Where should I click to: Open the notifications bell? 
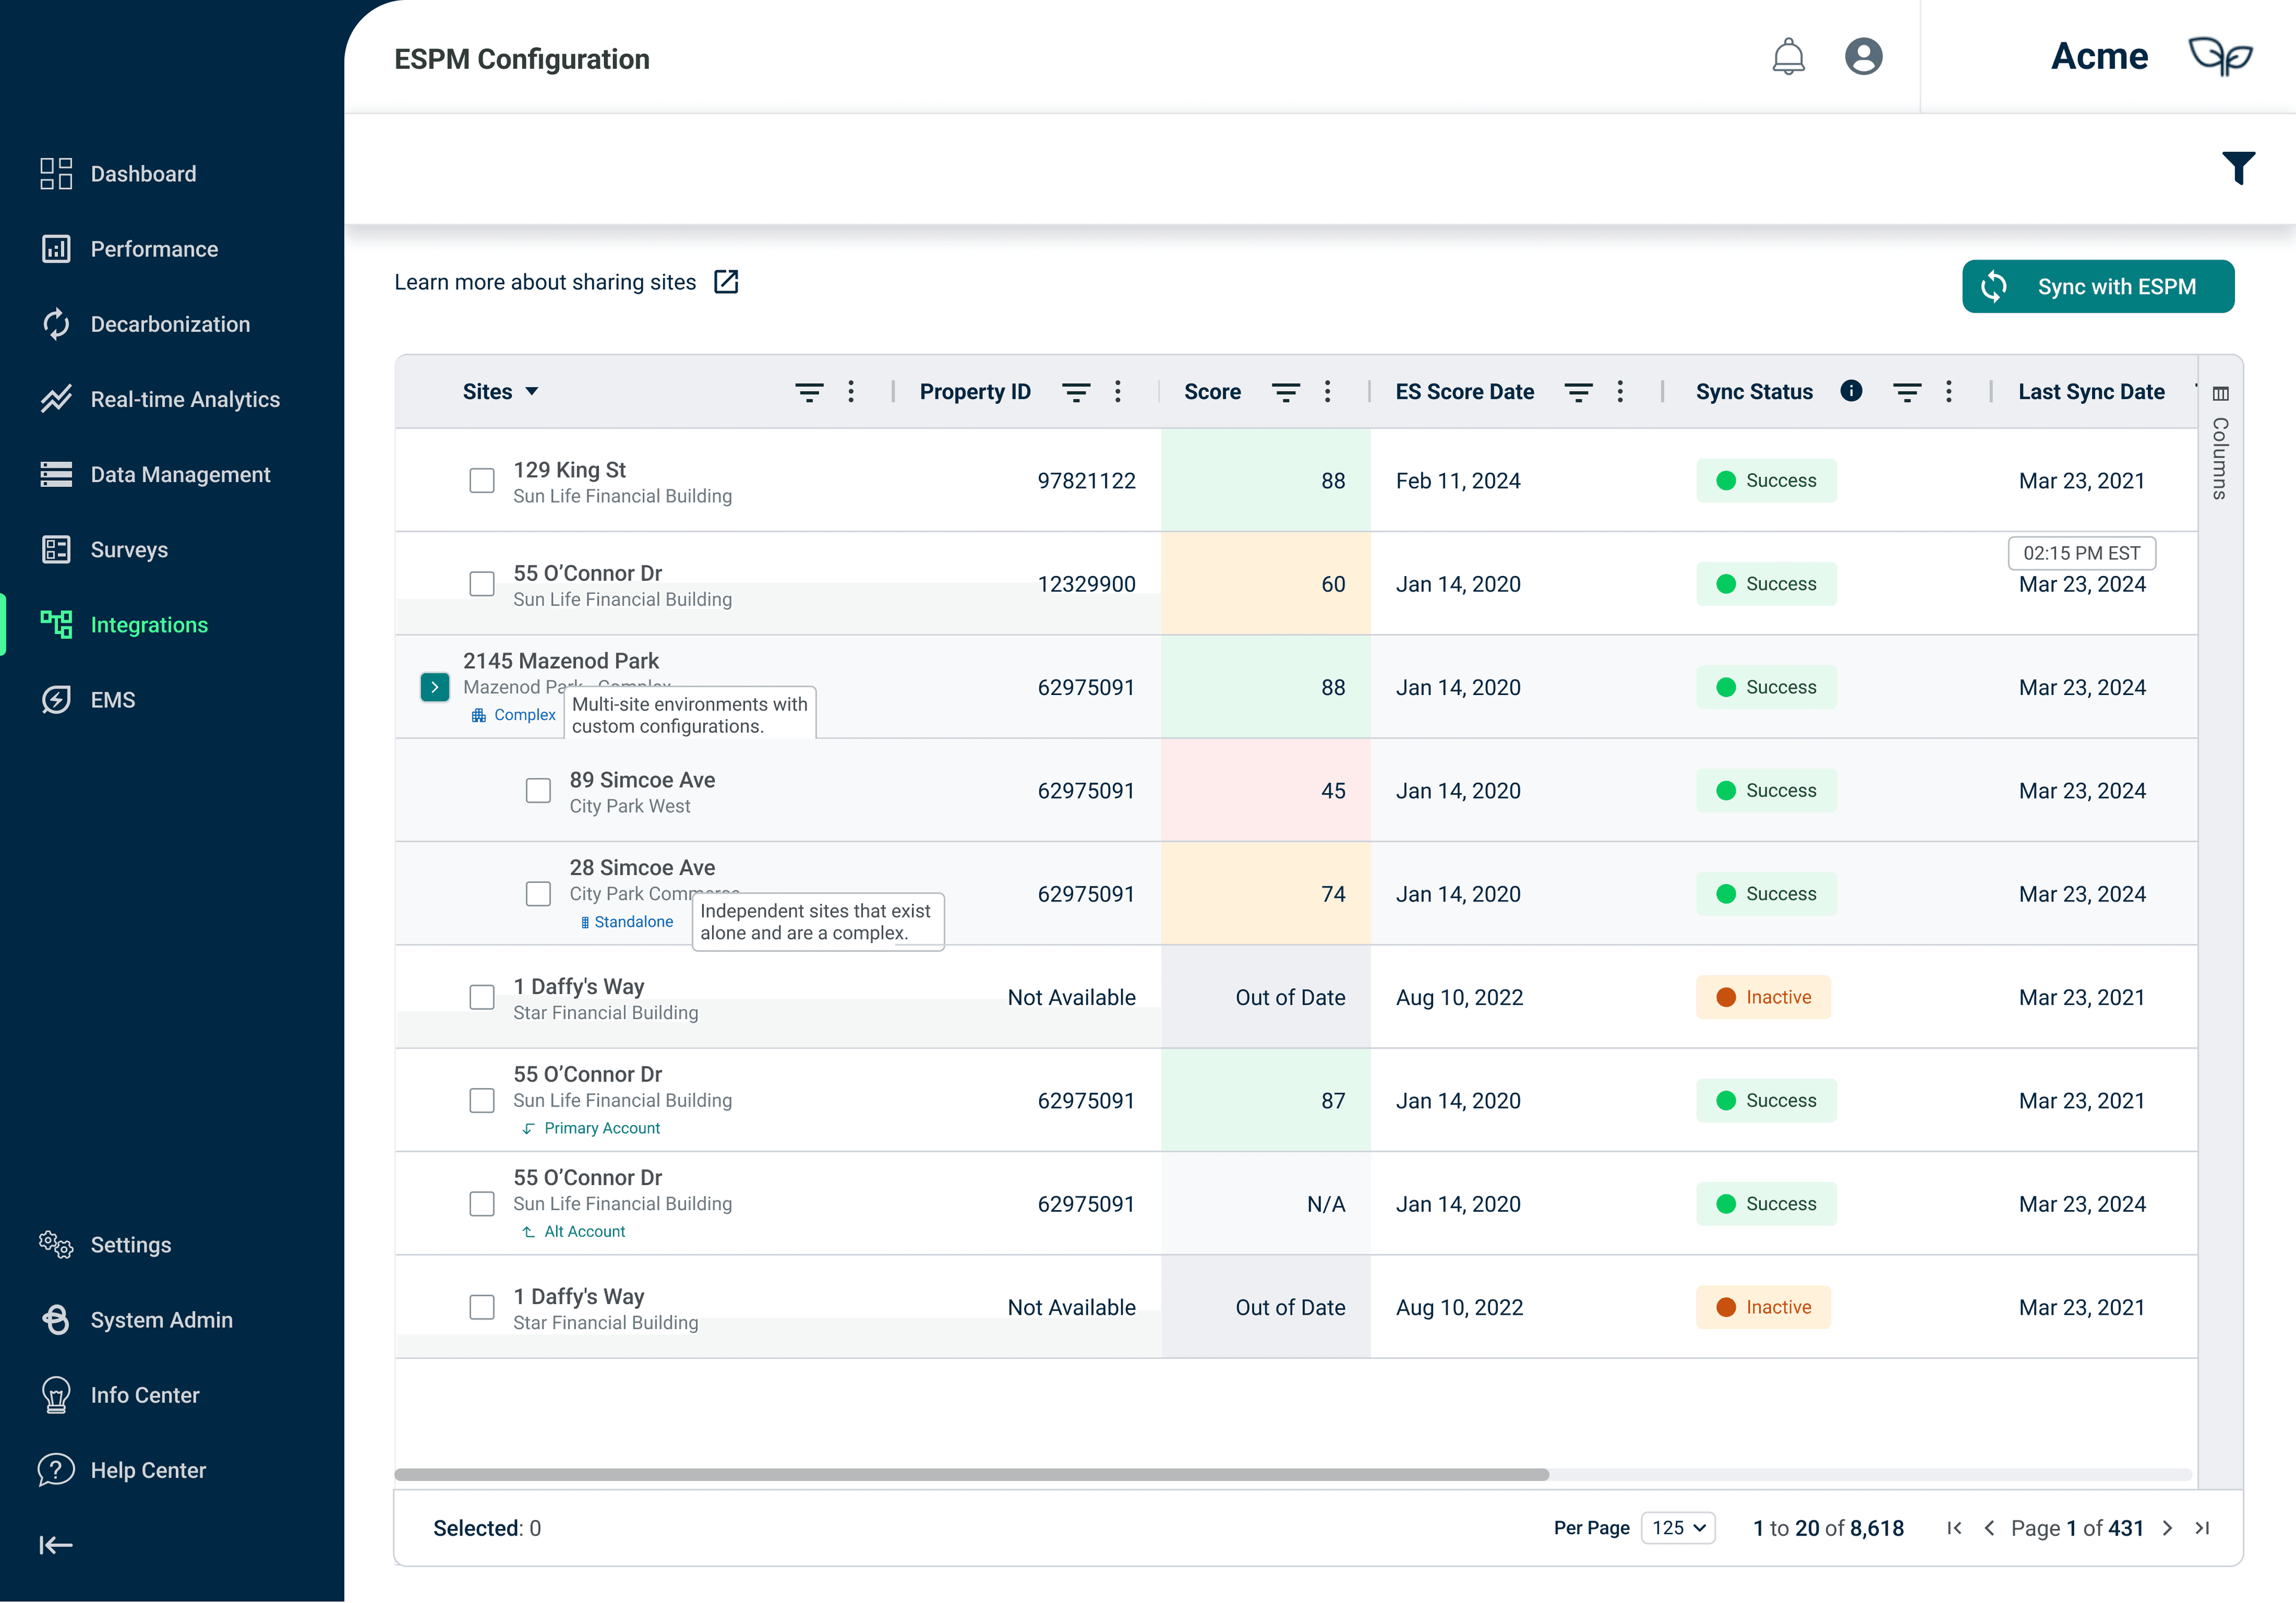pyautogui.click(x=1788, y=57)
